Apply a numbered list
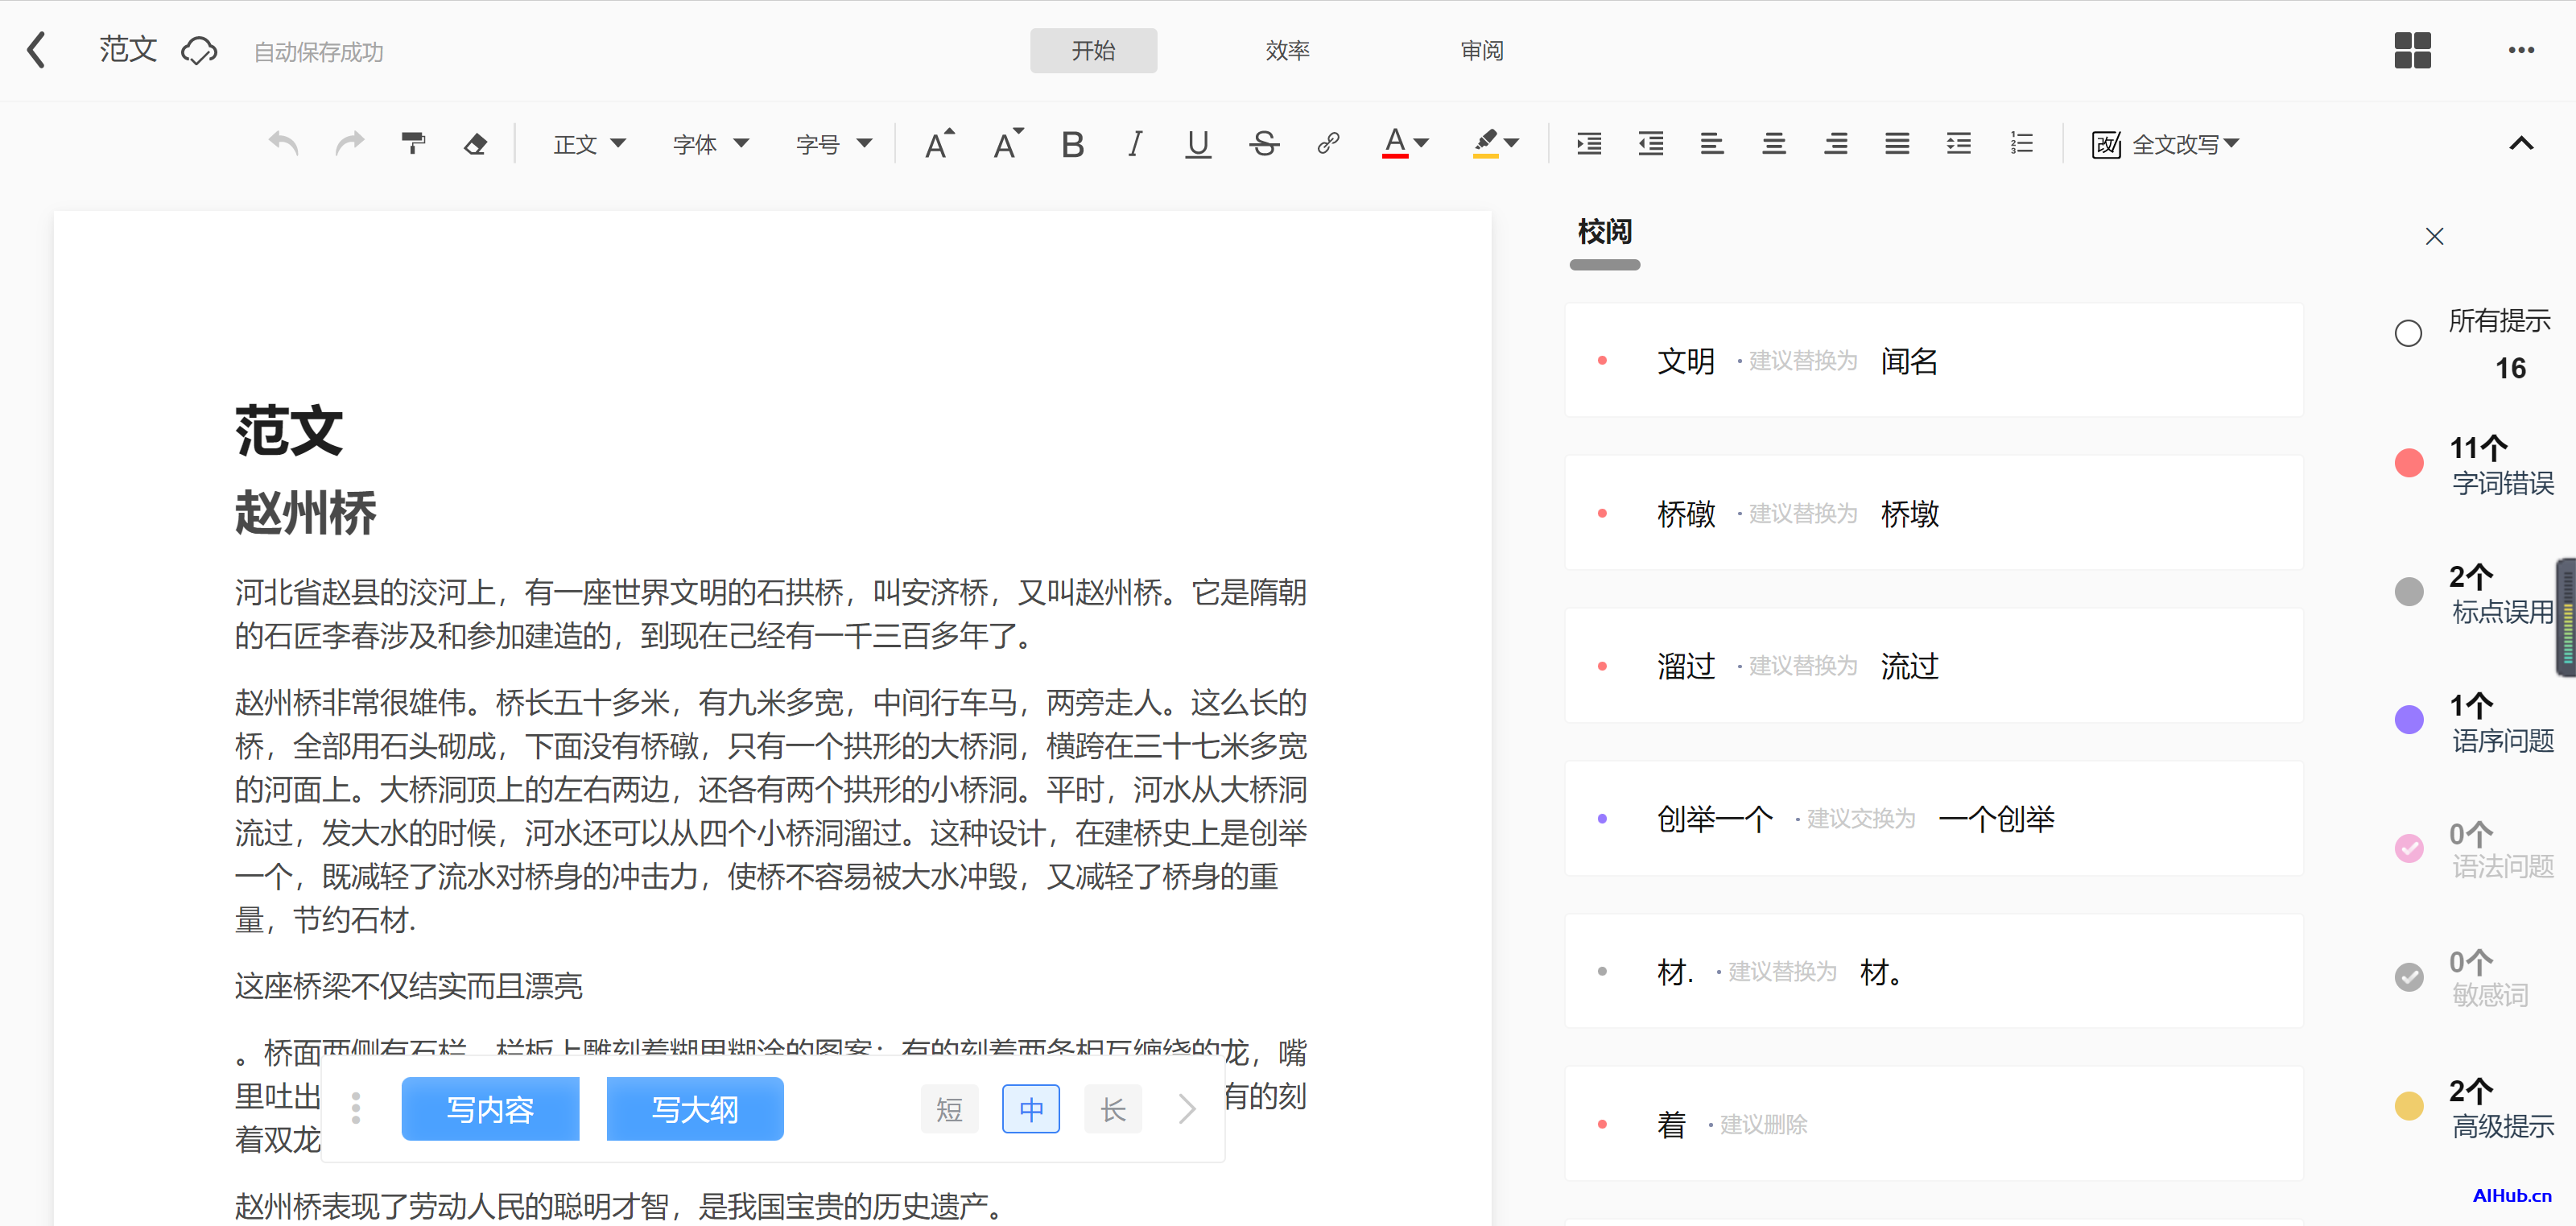The width and height of the screenshot is (2576, 1226). pos(2021,143)
